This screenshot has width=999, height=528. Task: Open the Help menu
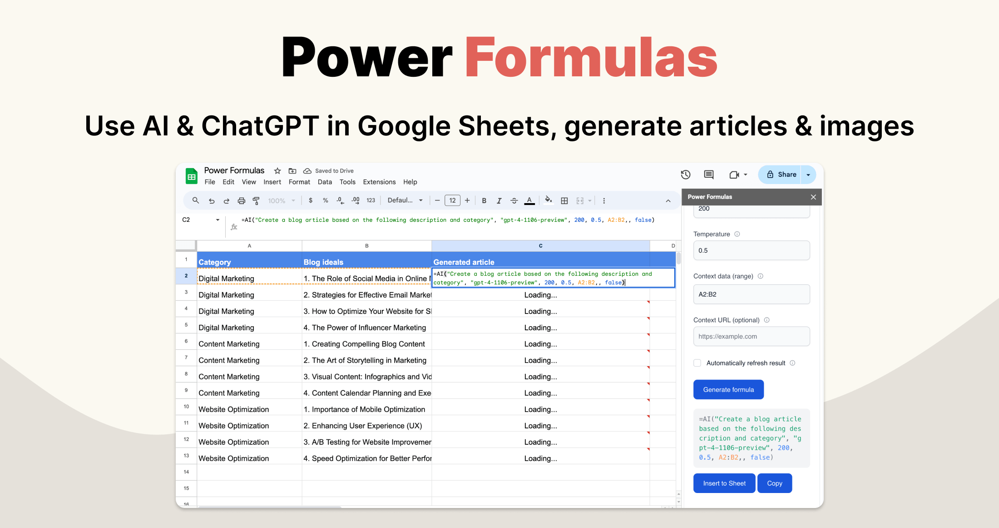(410, 182)
